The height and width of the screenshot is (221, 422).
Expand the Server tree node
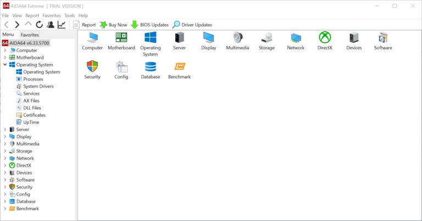point(5,129)
